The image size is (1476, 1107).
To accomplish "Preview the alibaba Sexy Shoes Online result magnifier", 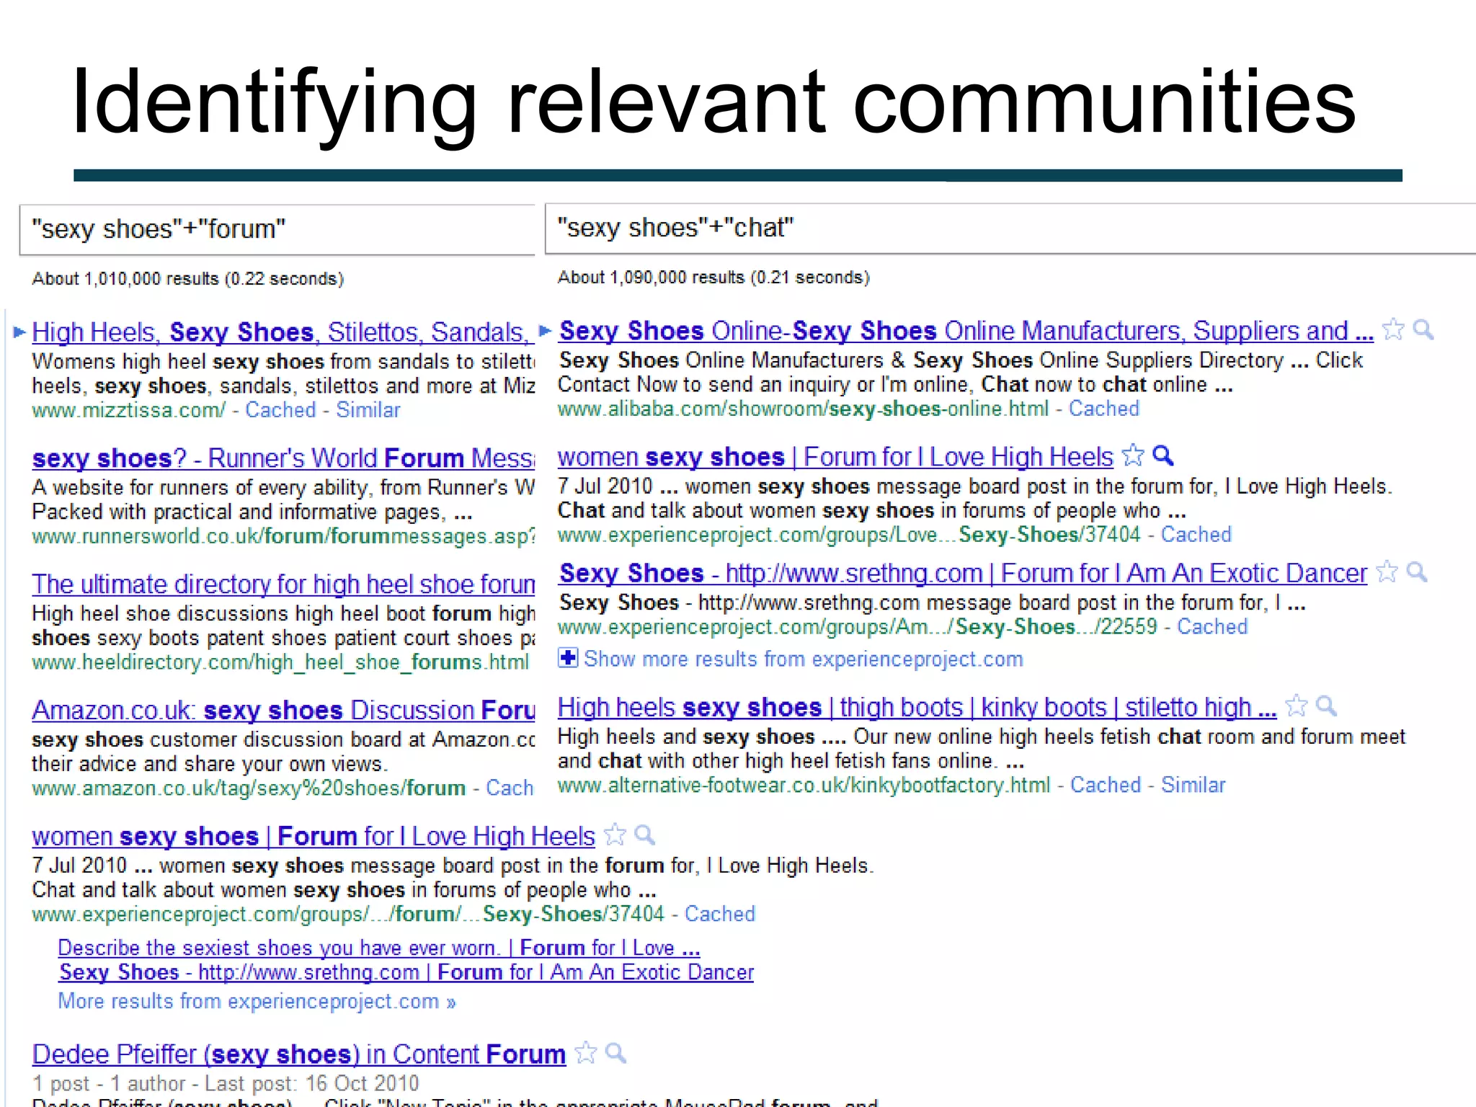I will click(1423, 330).
